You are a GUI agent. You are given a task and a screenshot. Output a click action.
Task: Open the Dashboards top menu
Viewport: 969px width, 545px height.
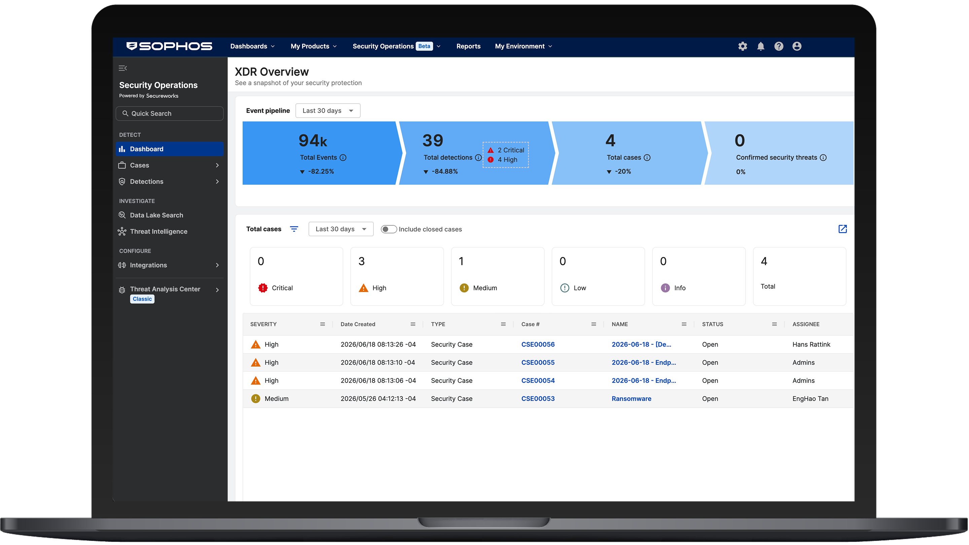(x=252, y=46)
